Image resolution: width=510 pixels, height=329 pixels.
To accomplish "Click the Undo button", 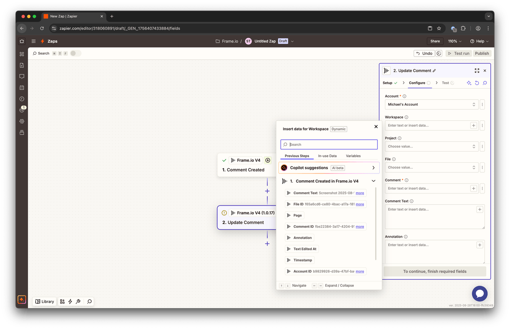I will [424, 53].
